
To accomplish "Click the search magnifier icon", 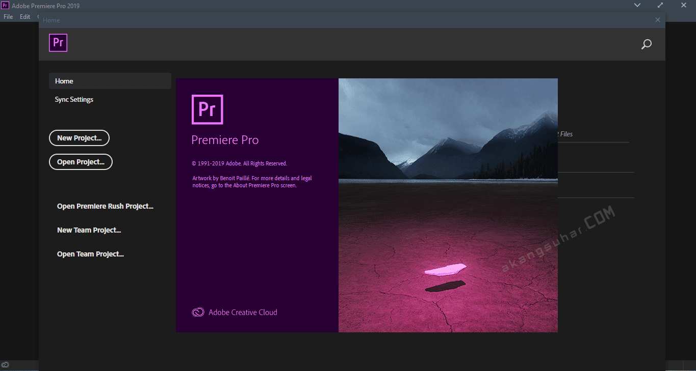I will coord(646,44).
